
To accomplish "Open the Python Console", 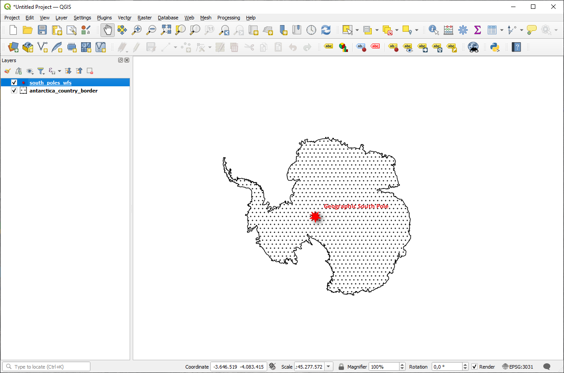I will pos(495,47).
